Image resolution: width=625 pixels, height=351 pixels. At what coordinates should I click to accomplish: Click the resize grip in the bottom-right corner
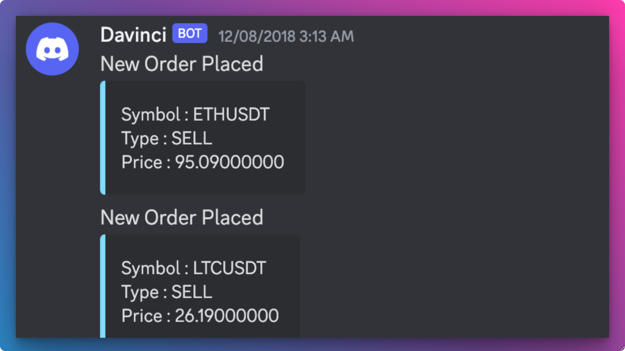[622, 348]
